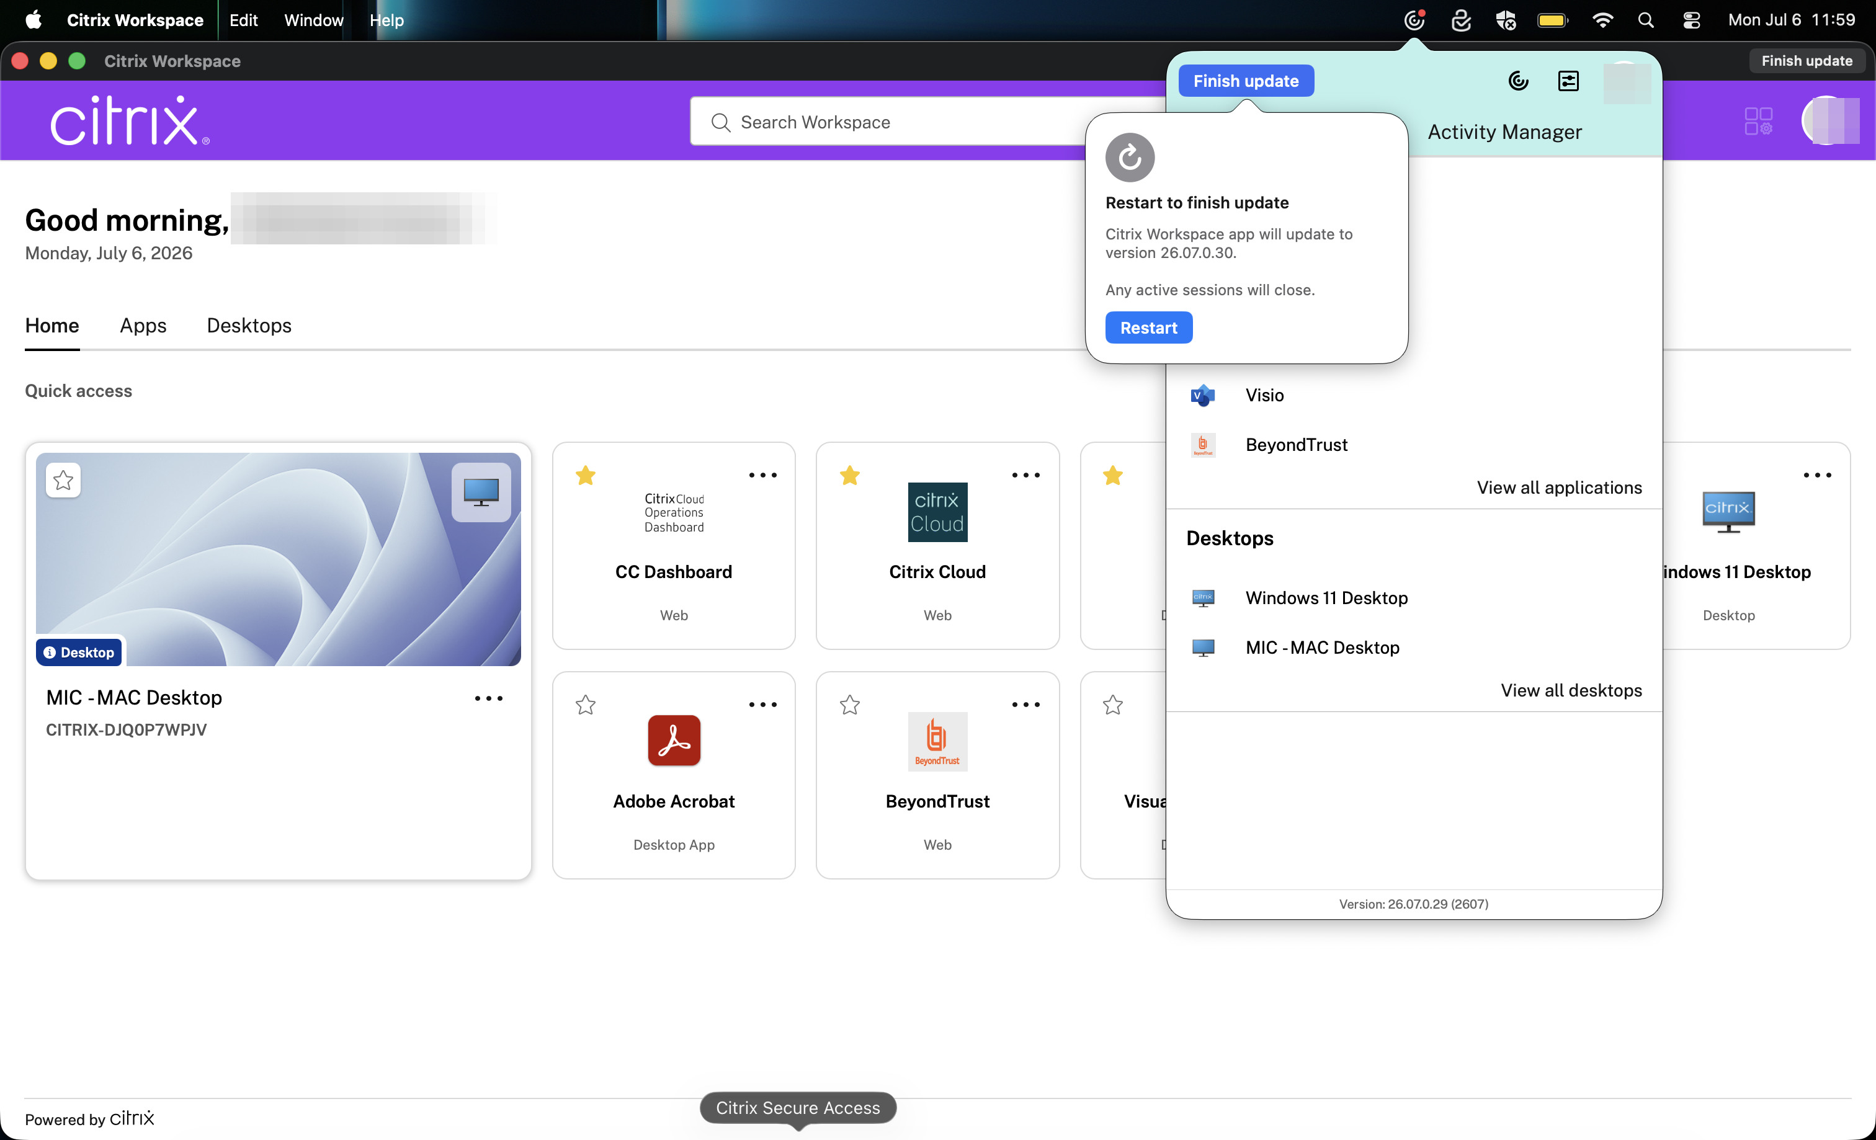This screenshot has width=1876, height=1140.
Task: Click the MIC -MAC Desktop monitor icon in popup
Action: click(x=1203, y=648)
